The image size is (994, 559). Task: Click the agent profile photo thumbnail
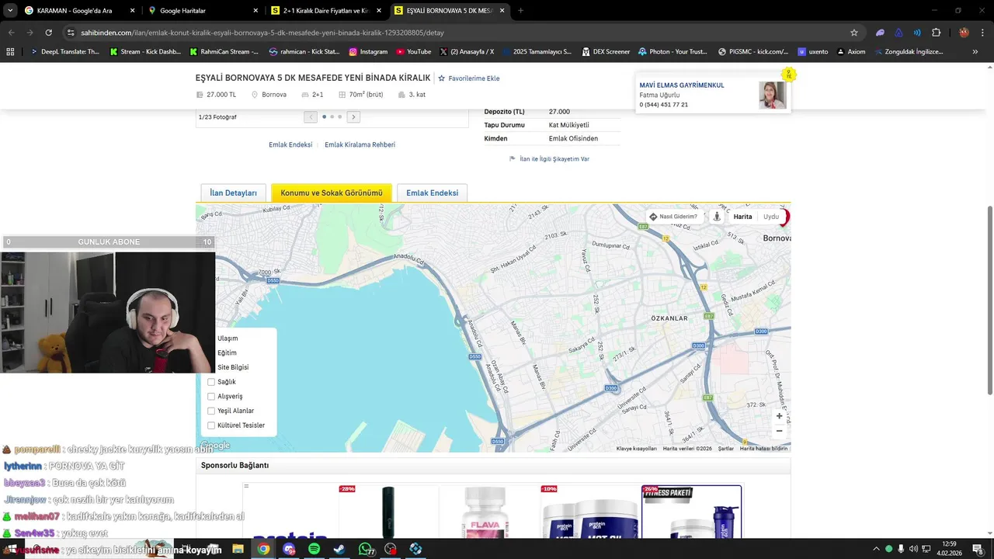tap(772, 95)
